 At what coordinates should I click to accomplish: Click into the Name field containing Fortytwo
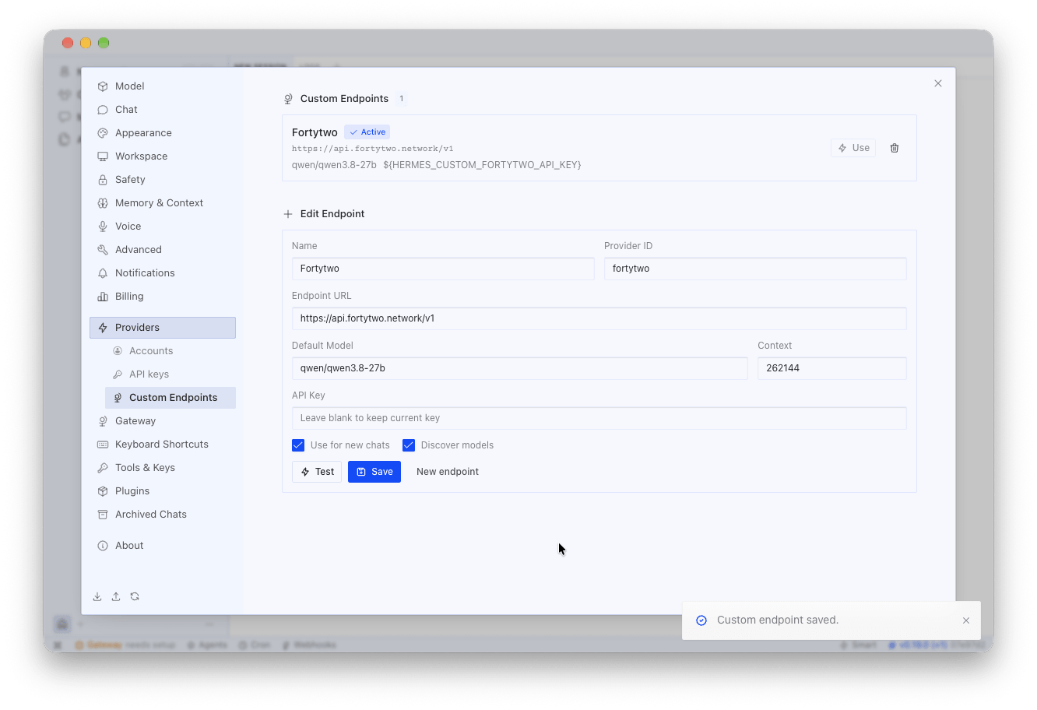pos(443,269)
